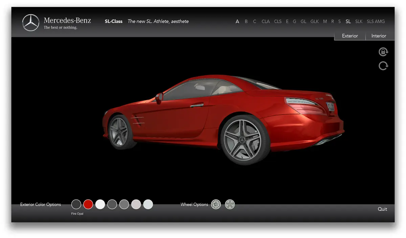Select the SLK class model

359,21
